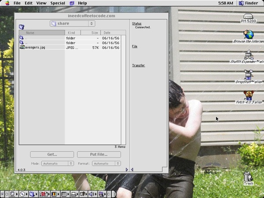Image resolution: width=264 pixels, height=198 pixels.
Task: Click the Fetch window resize corner
Action: [165, 169]
